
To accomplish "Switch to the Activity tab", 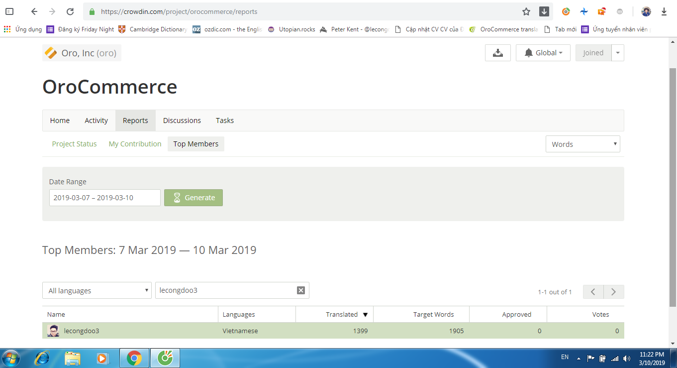I will tap(96, 121).
